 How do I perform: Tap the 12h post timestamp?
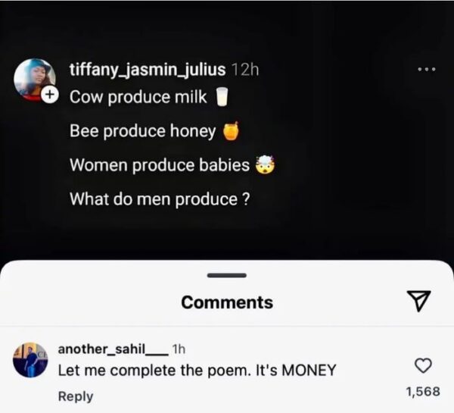pyautogui.click(x=244, y=70)
